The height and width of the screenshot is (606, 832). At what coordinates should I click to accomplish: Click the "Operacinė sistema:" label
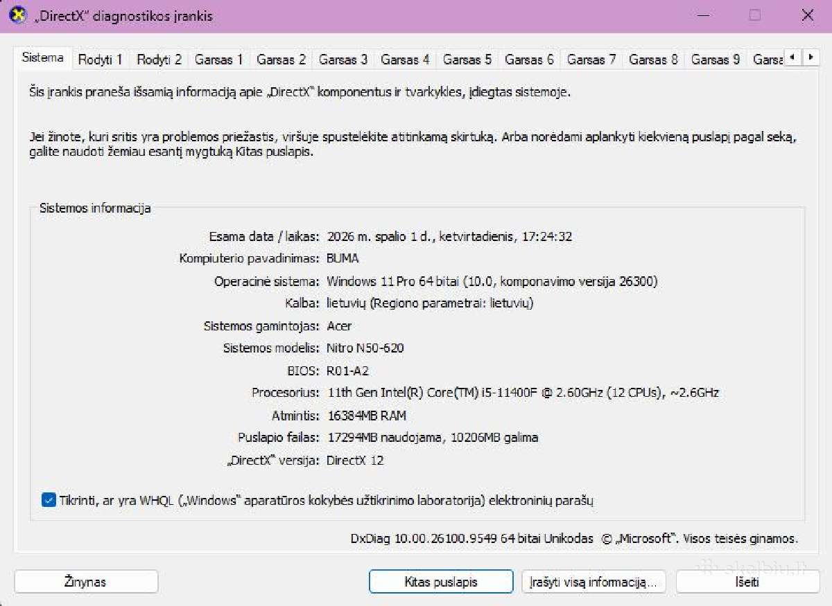tap(267, 281)
